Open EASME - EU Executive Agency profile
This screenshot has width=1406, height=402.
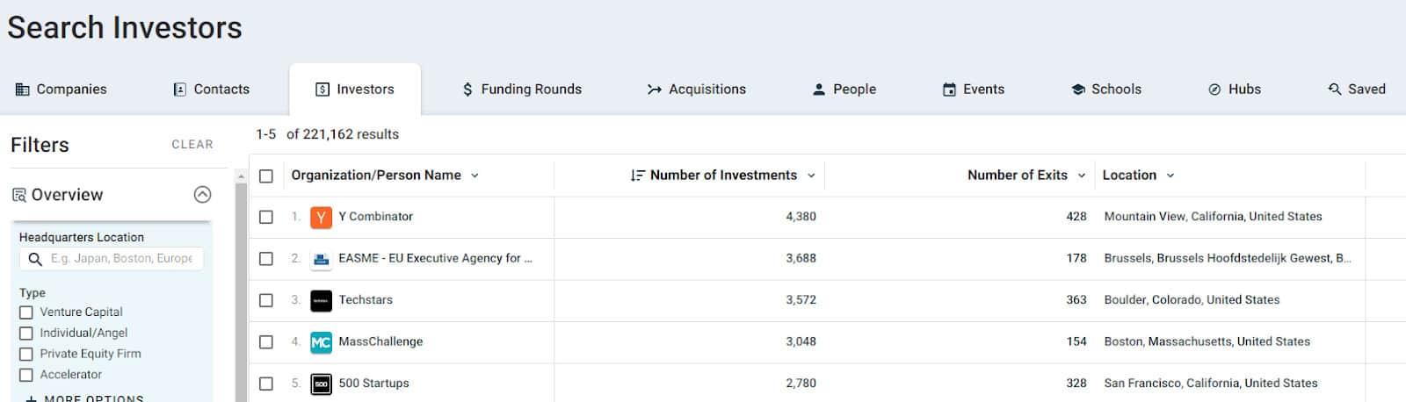pos(435,259)
